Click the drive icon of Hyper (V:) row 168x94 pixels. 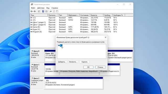31,30
